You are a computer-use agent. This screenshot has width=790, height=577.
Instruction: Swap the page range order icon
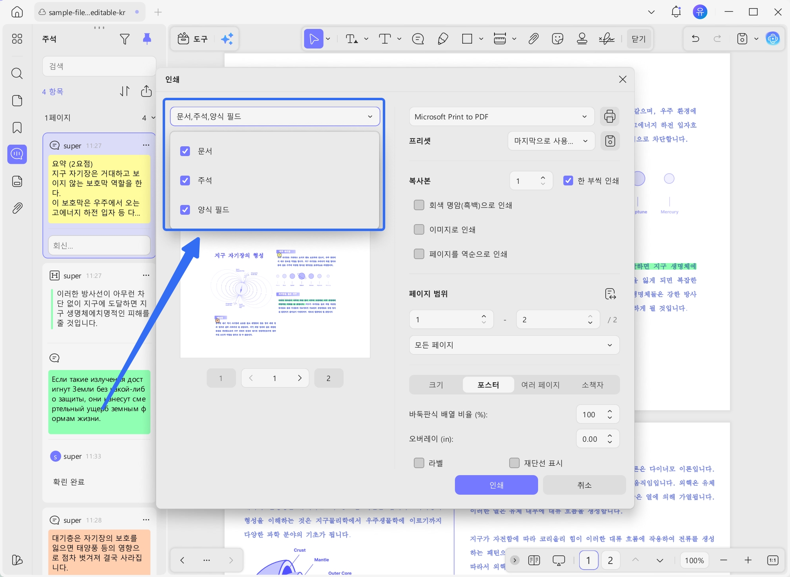(610, 294)
